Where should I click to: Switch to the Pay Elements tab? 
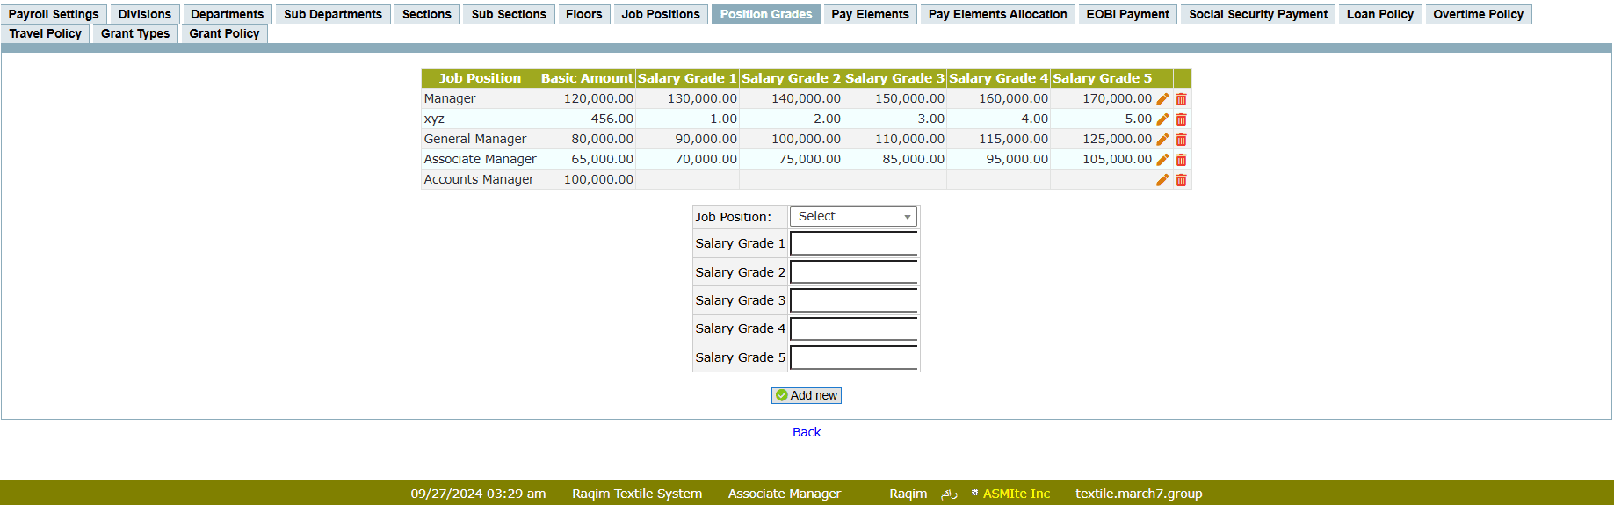(x=869, y=14)
